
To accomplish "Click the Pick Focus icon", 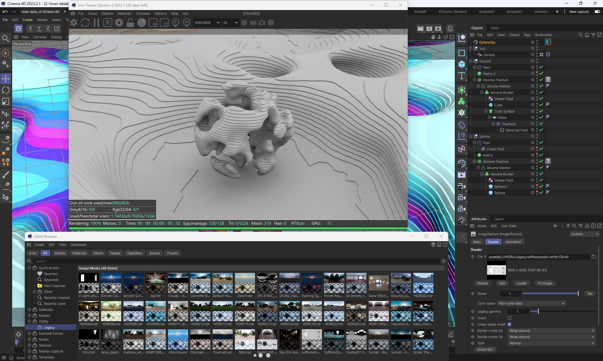I will (176, 23).
